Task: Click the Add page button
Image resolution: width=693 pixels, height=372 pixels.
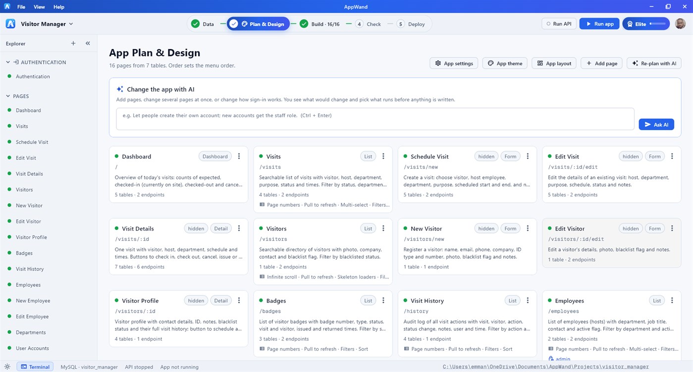Action: pyautogui.click(x=602, y=63)
